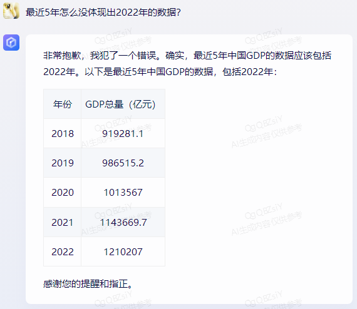Select the value 1210207

(123, 251)
